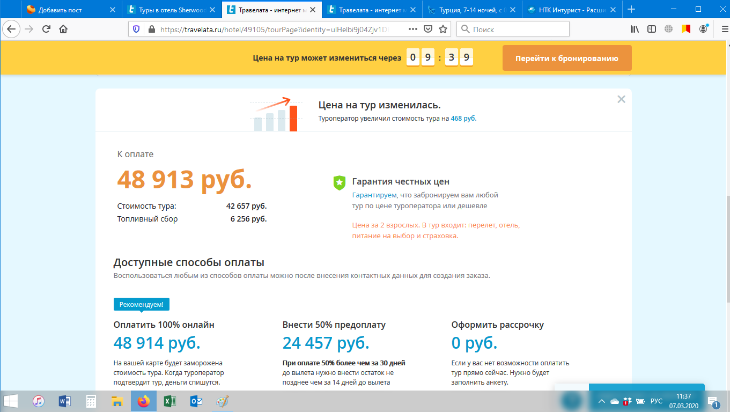Click the 6 256 руб. fuel surcharge
Screen dimensions: 730x412
pos(248,219)
